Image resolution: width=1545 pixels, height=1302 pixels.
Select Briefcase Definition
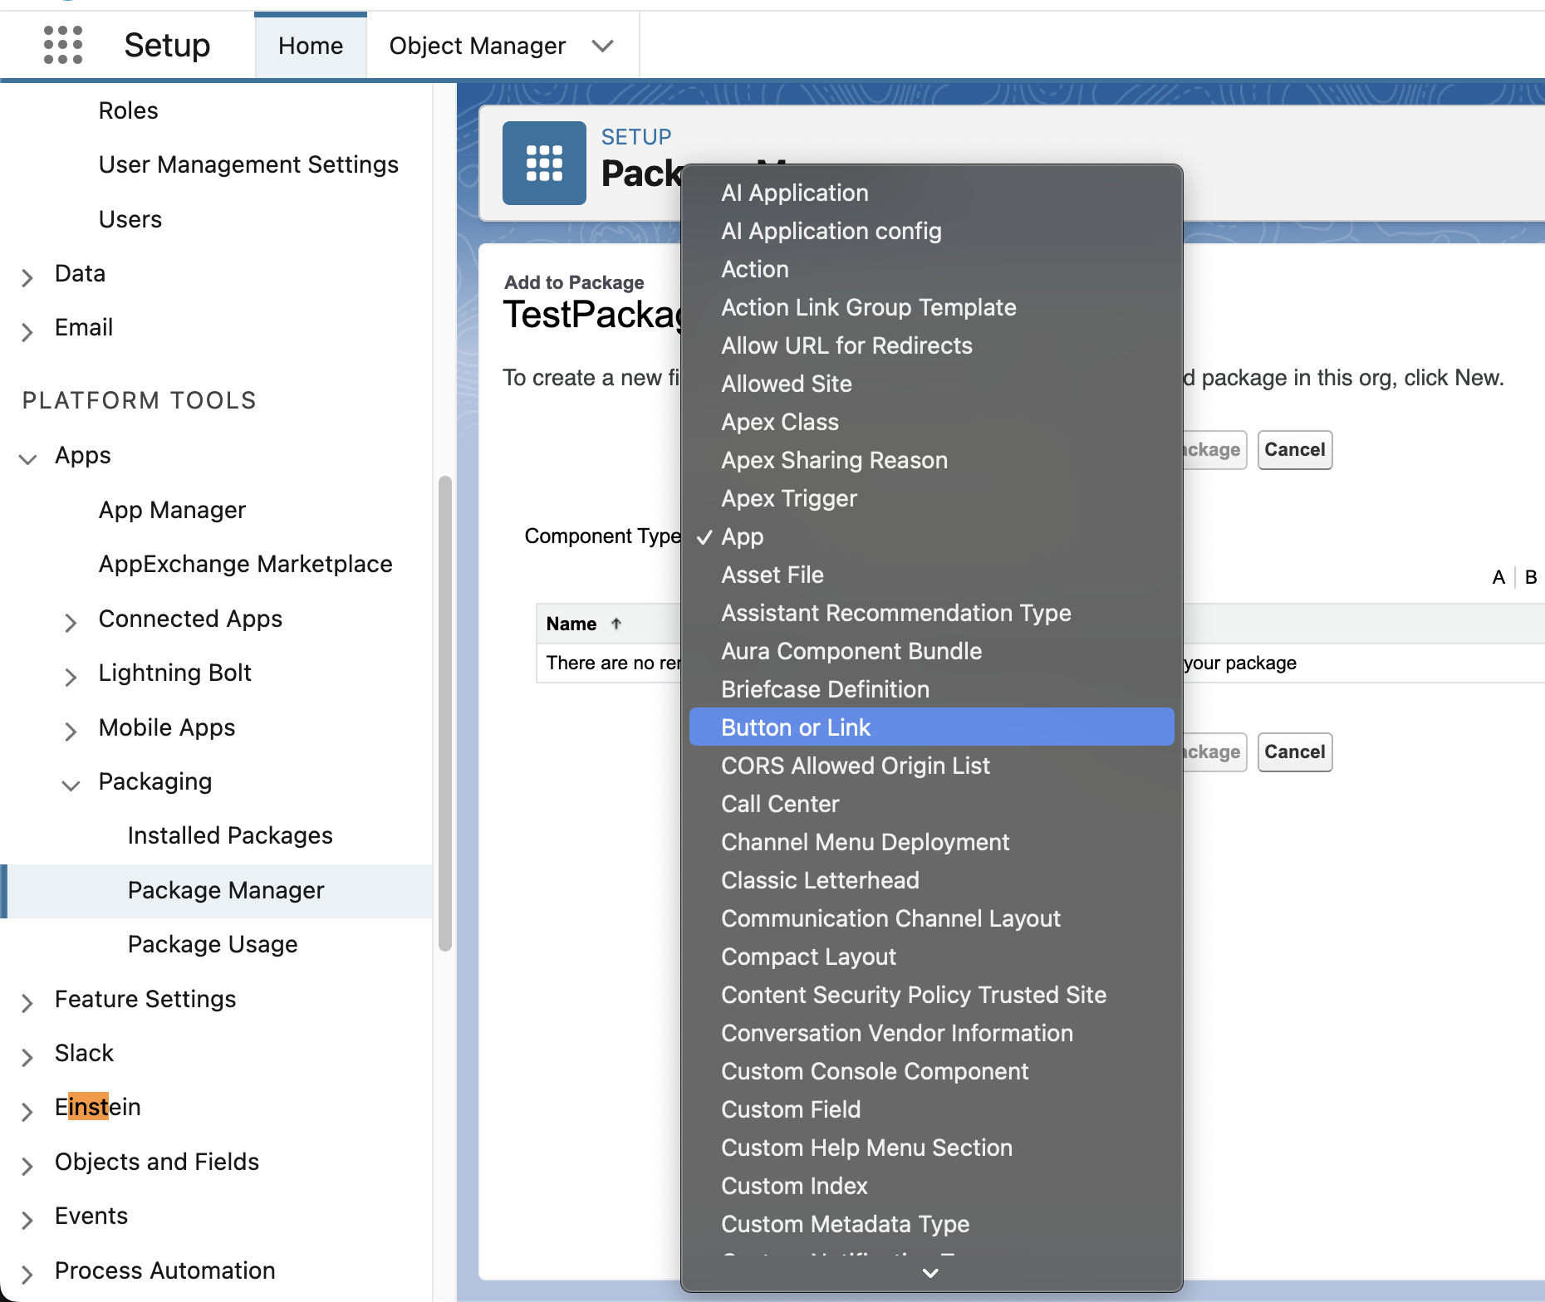pos(932,689)
